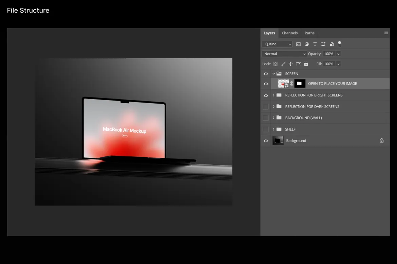
Task: Prevent artboard auto-nesting lock icon
Action: point(298,64)
